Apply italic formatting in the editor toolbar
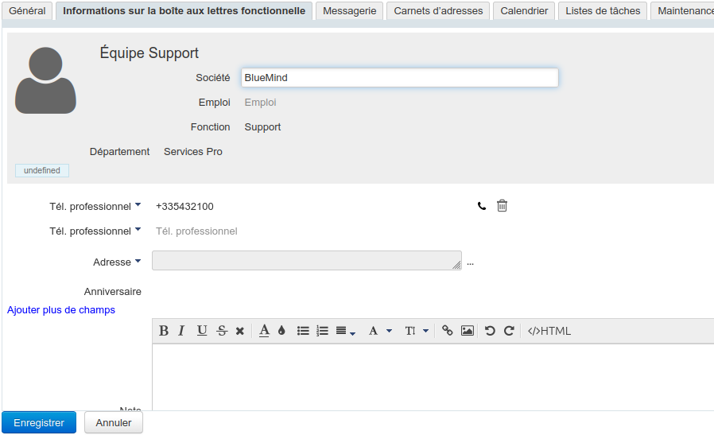This screenshot has width=714, height=435. pyautogui.click(x=181, y=331)
